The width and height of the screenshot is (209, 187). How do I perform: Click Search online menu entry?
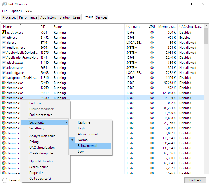pos(45,167)
